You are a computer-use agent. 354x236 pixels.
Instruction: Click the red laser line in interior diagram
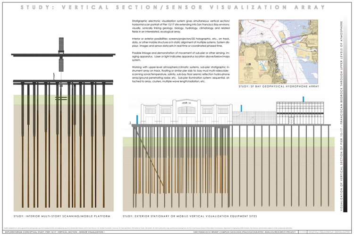point(61,76)
